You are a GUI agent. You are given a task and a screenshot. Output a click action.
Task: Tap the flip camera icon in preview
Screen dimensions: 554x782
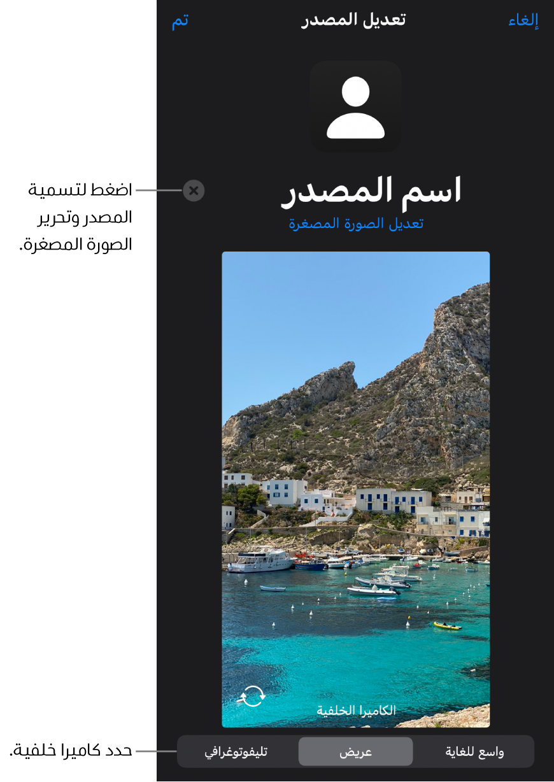(252, 696)
